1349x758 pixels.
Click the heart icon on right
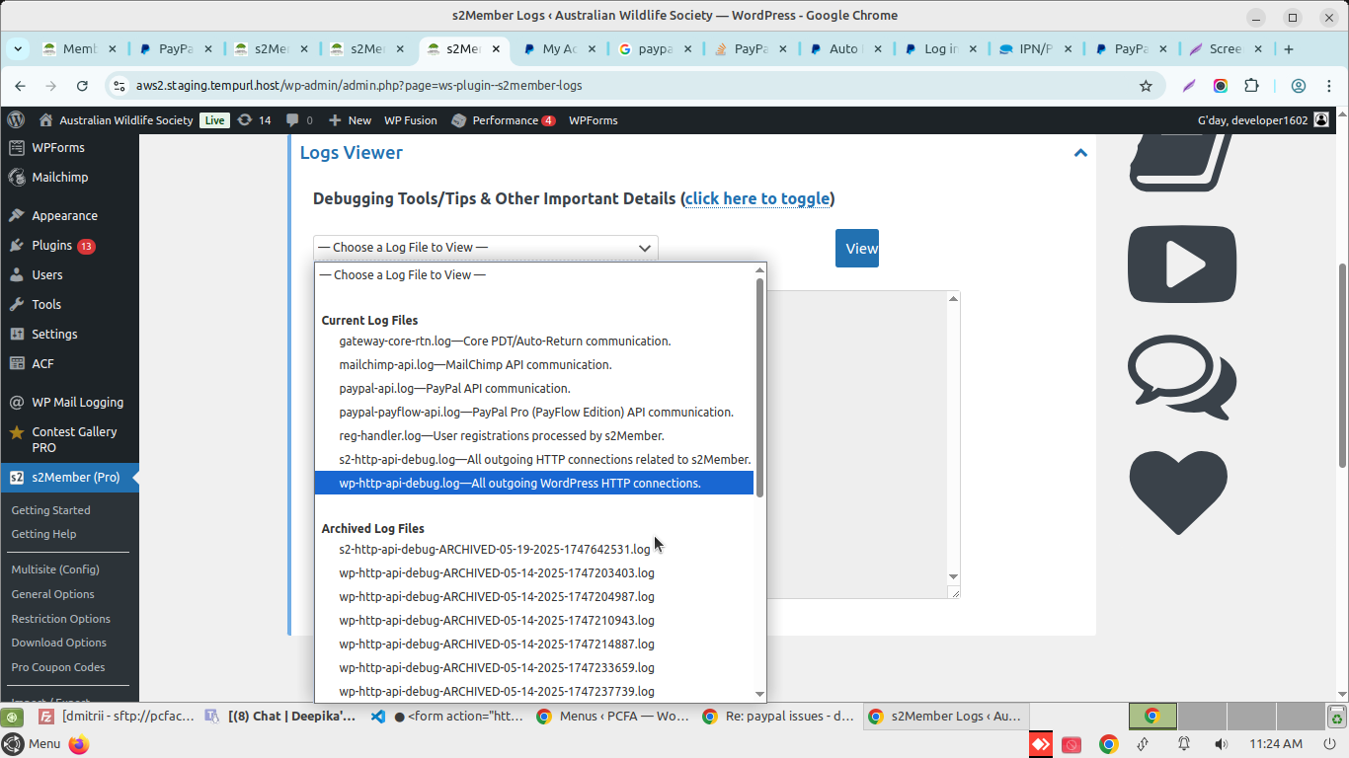[1178, 493]
